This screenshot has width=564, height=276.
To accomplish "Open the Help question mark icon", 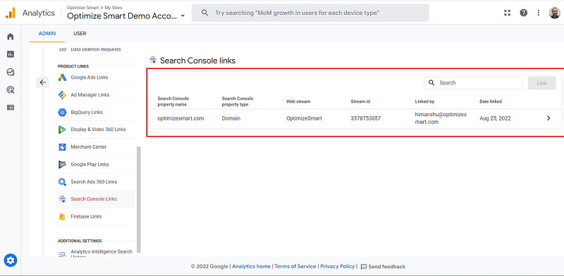I will 523,13.
